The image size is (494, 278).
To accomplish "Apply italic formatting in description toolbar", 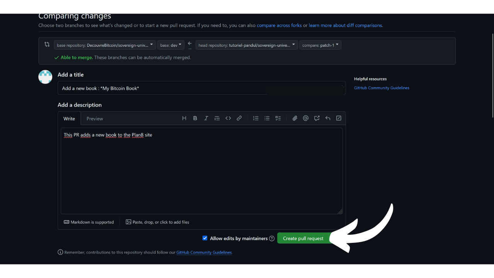I will [206, 118].
